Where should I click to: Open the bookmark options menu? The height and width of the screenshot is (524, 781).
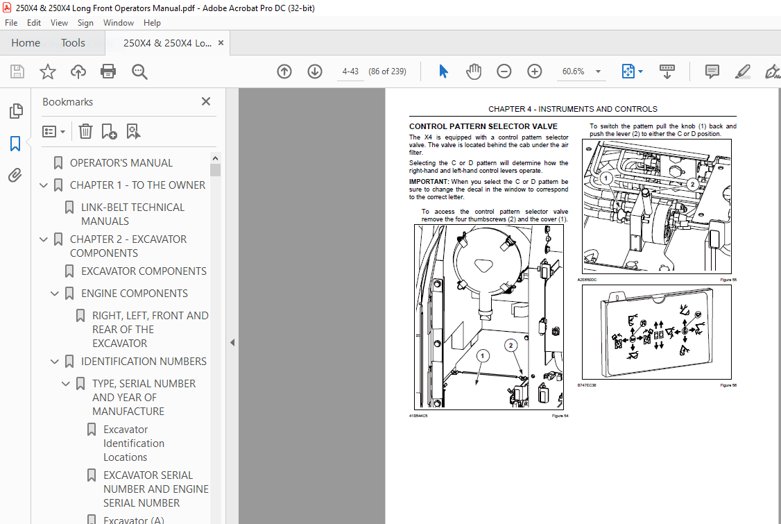coord(53,130)
